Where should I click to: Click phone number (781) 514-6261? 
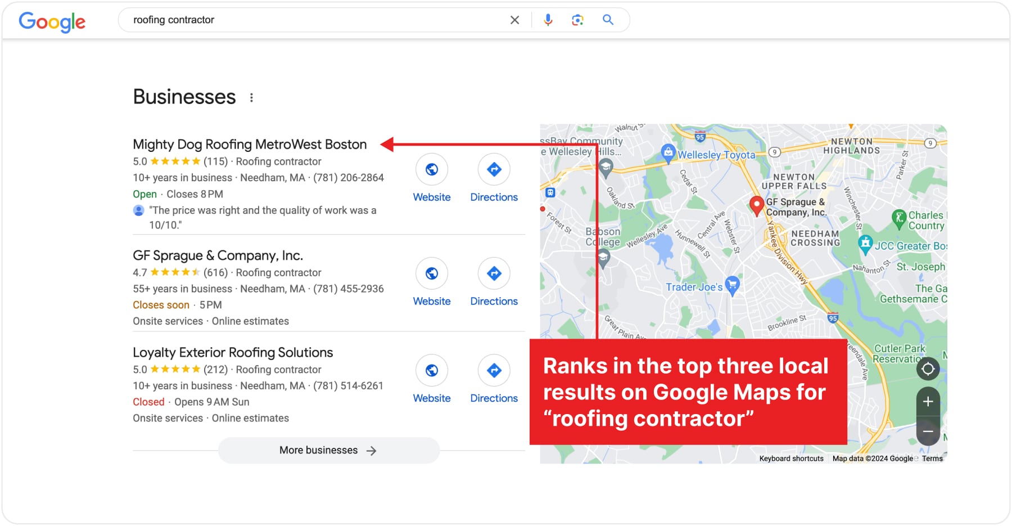[x=348, y=386]
